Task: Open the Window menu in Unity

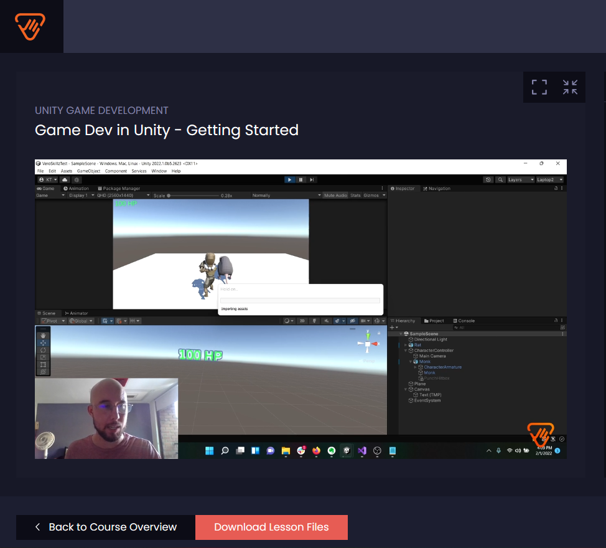Action: [159, 171]
